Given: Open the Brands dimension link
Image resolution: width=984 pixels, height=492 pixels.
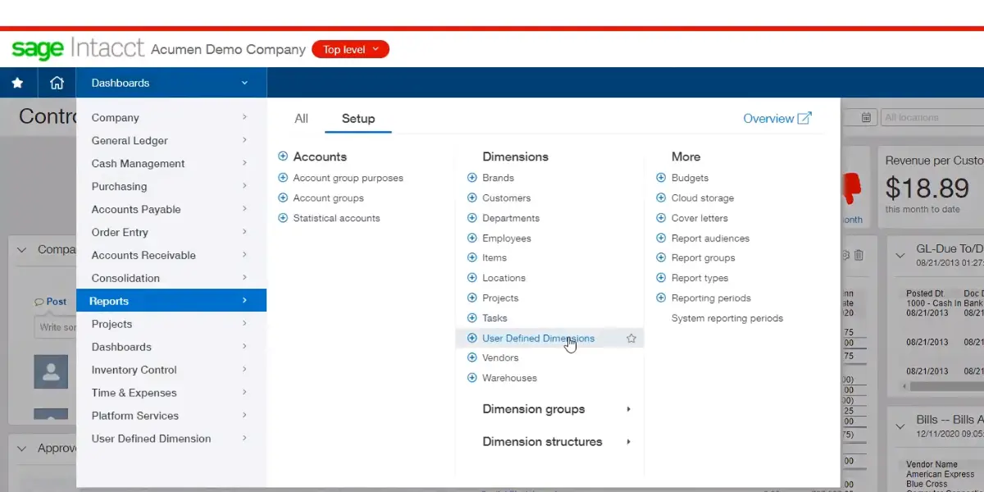Looking at the screenshot, I should [499, 178].
